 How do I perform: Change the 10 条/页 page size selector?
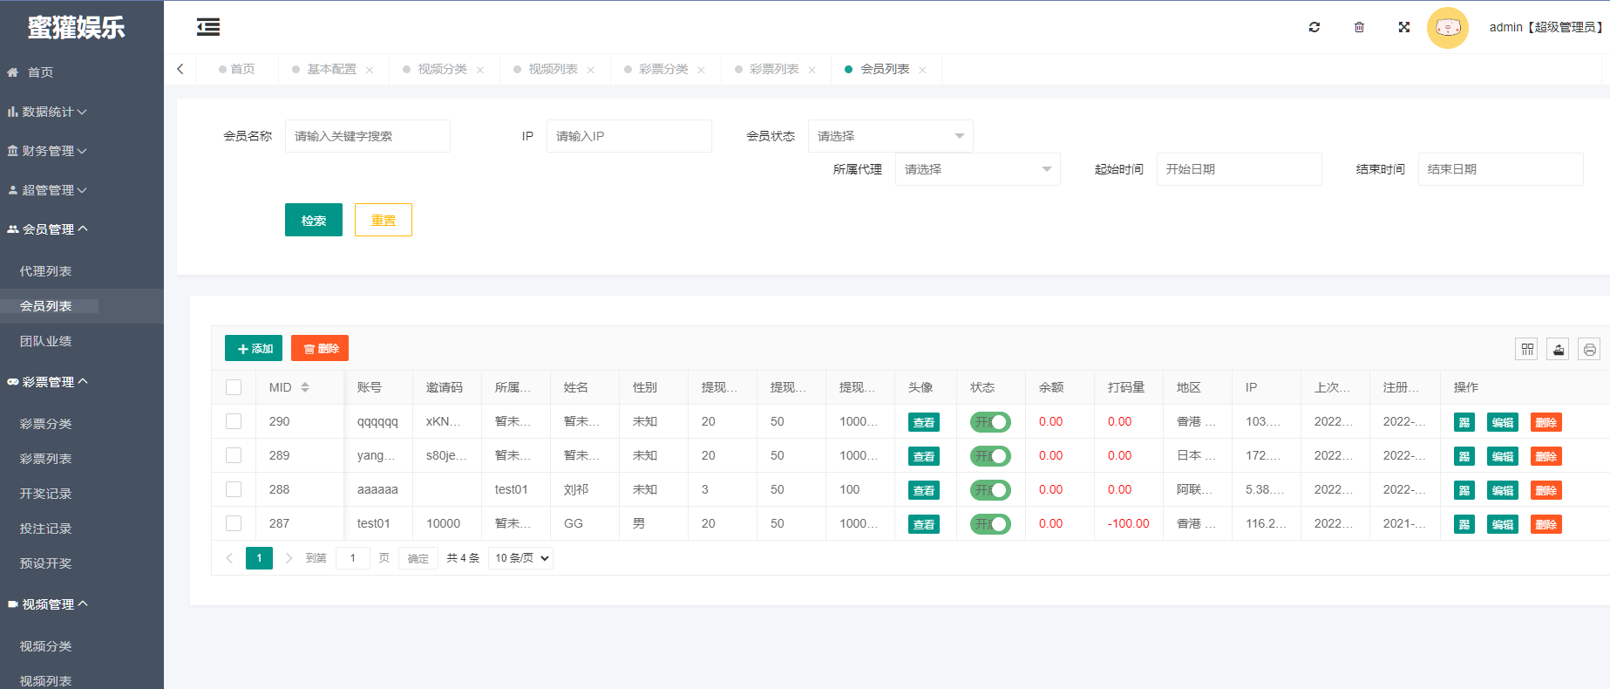(521, 558)
